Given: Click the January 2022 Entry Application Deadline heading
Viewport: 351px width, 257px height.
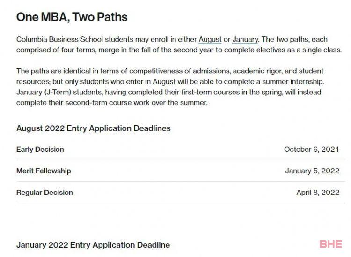Looking at the screenshot, I should pos(93,245).
